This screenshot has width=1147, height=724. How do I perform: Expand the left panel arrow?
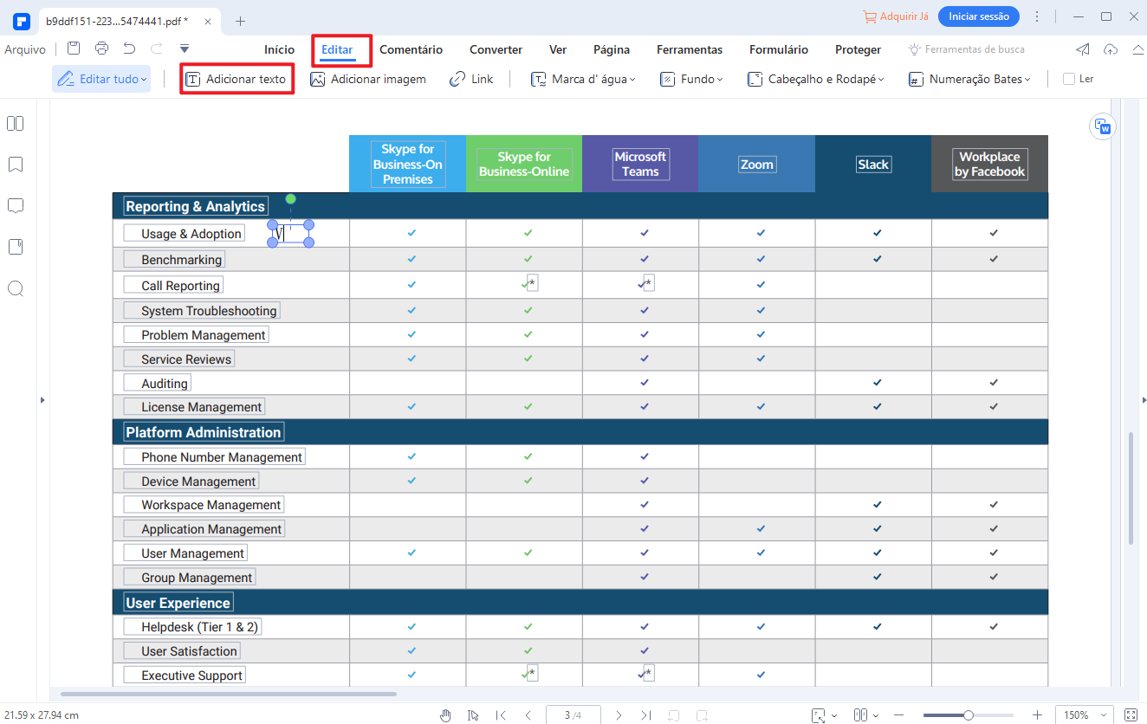coord(42,400)
